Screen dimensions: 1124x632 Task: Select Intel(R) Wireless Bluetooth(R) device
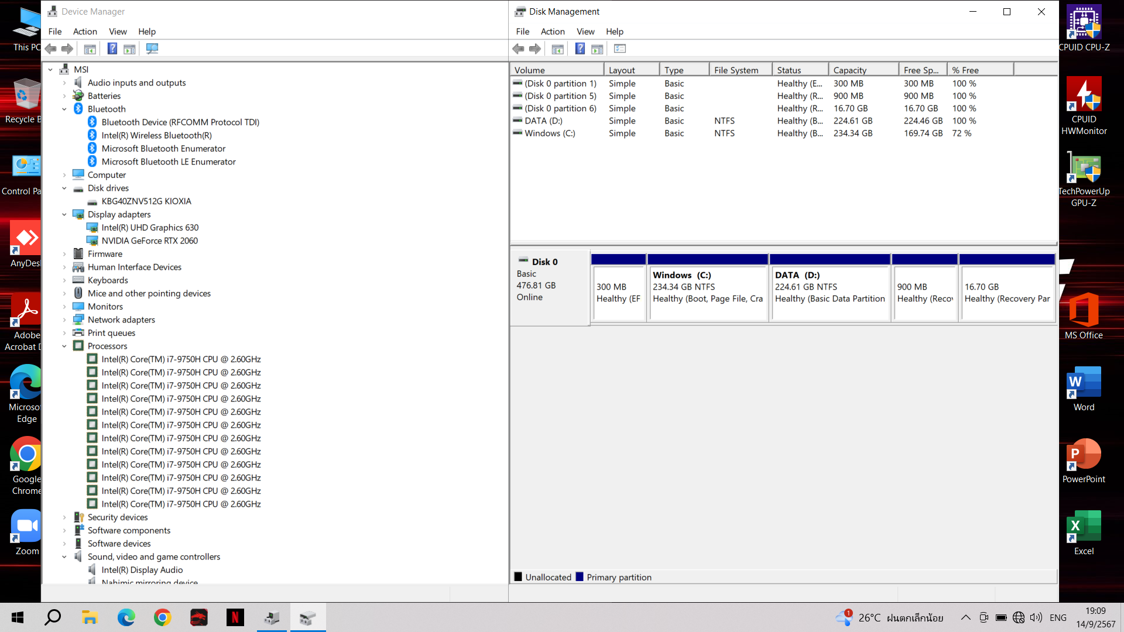157,136
